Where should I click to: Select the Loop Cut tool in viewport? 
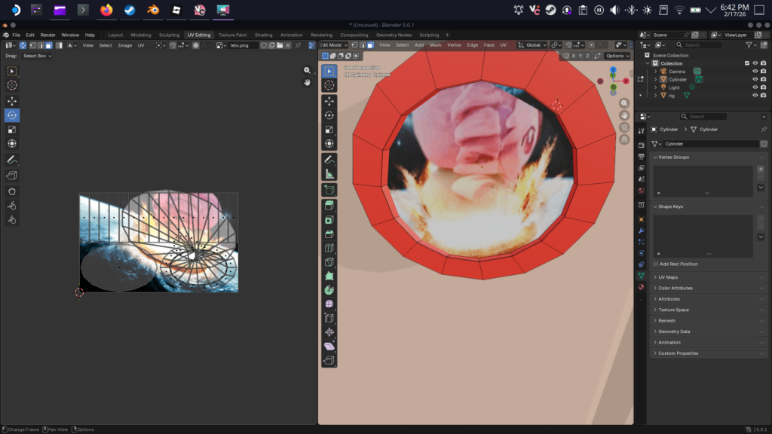pyautogui.click(x=329, y=248)
